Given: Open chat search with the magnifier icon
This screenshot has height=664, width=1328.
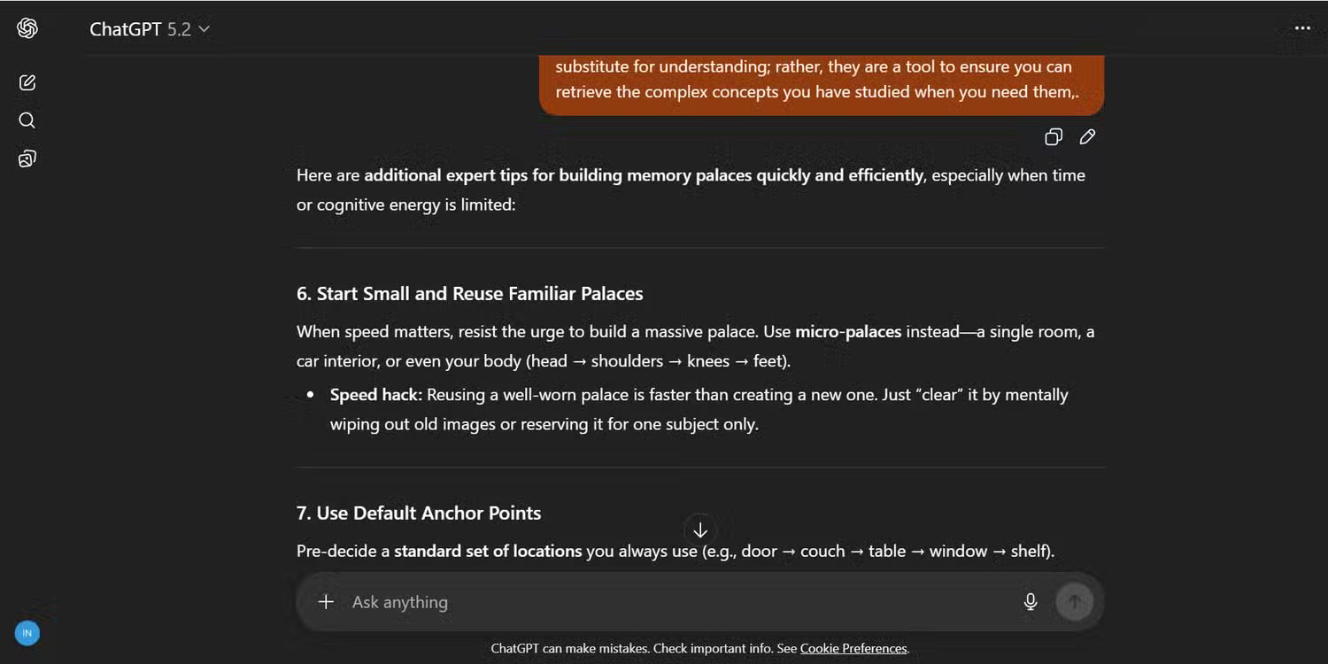Looking at the screenshot, I should 27,120.
